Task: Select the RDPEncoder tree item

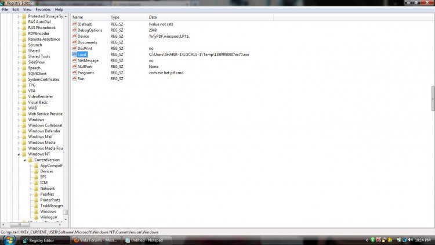Action: 38,34
